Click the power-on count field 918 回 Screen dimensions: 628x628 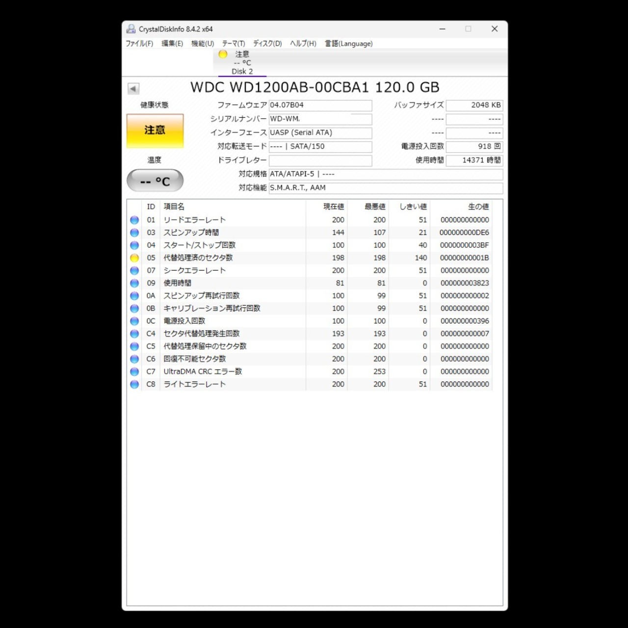click(x=474, y=147)
